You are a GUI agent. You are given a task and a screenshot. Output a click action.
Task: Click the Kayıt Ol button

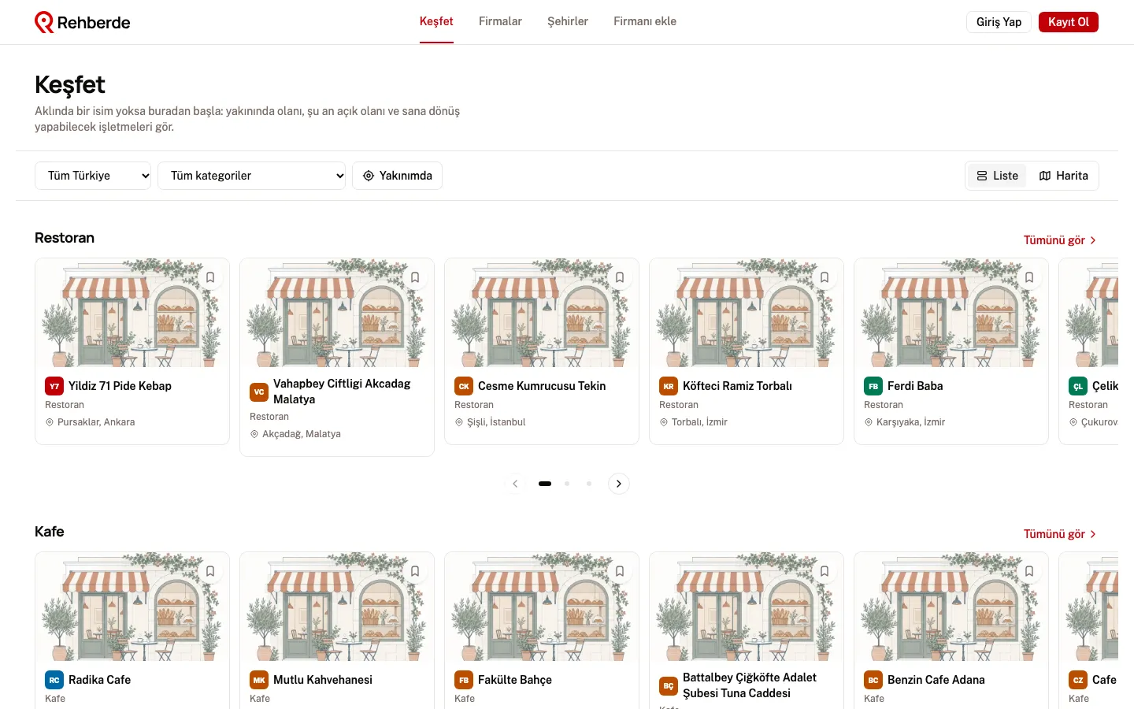pos(1068,22)
